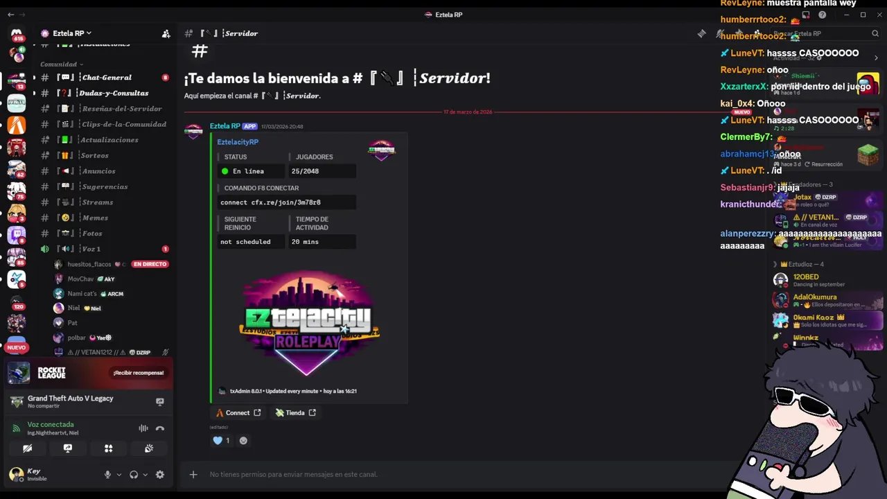Open the Fotos channel
This screenshot has height=499, width=887.
pyautogui.click(x=104, y=234)
